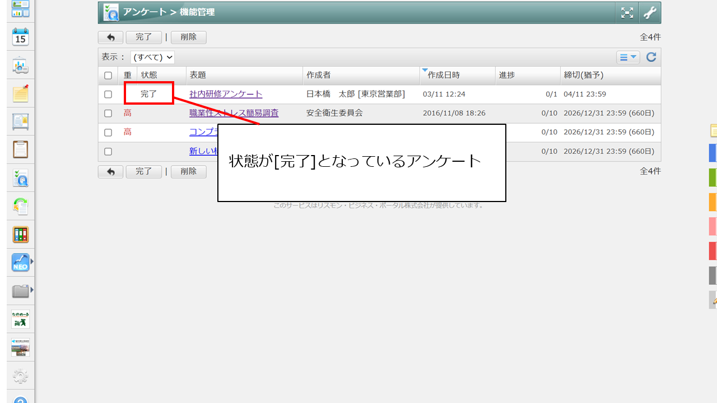717x403 pixels.
Task: Check the box for 社内研修アンケート
Action: [108, 95]
